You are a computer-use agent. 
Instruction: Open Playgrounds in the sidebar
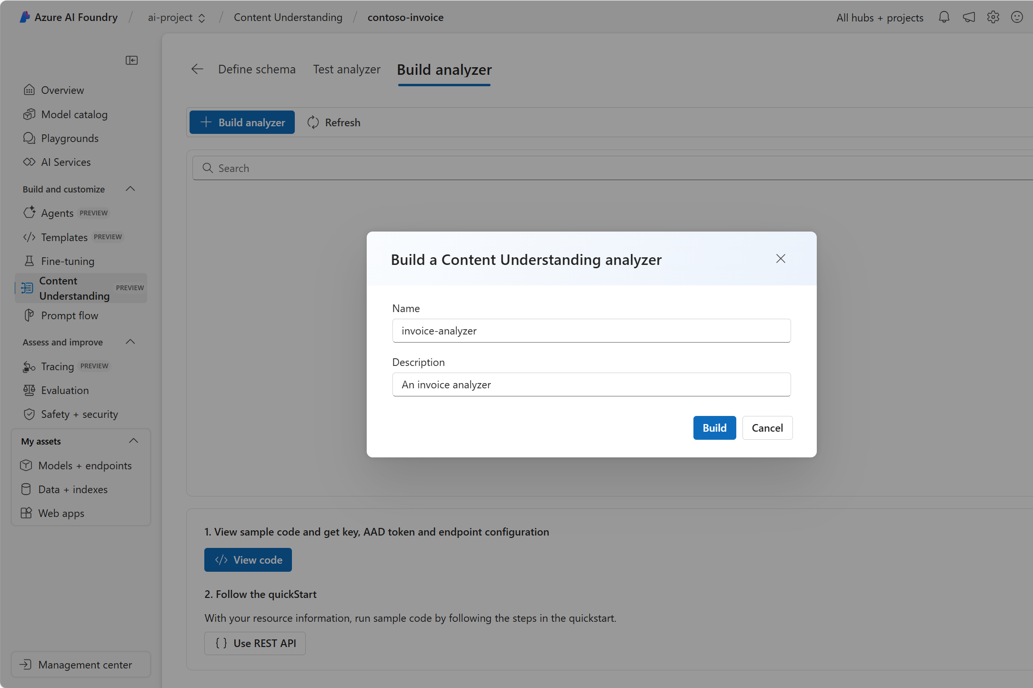70,138
